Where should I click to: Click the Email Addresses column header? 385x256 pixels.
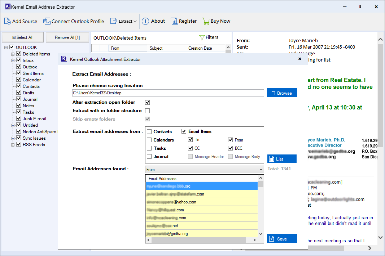(202, 179)
